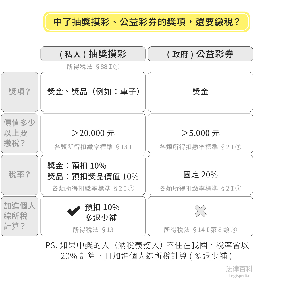Select the >5,000 元 threshold cell
This screenshot has height=282, width=289.
pos(200,133)
